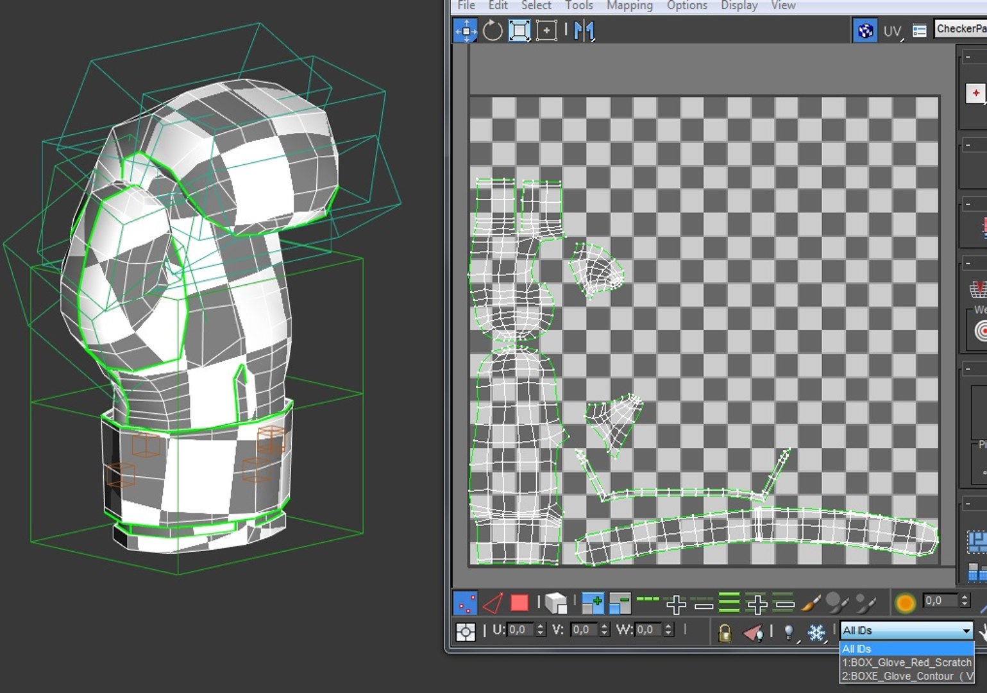
Task: Click the Loop UV edges icon
Action: 648,600
